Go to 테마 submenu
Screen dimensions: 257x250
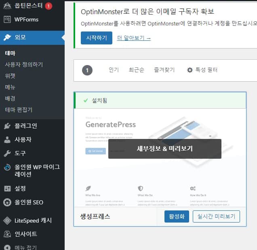[10, 53]
